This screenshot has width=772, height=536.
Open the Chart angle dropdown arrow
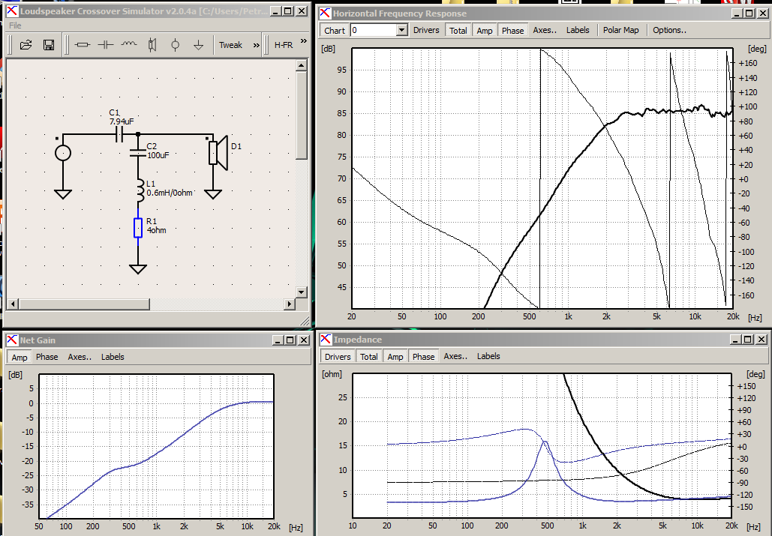[x=402, y=31]
